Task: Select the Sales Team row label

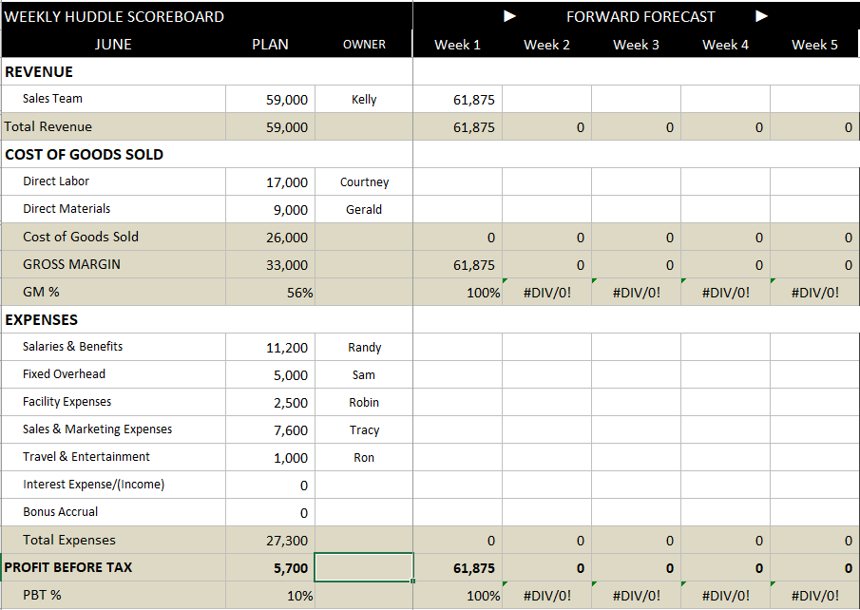Action: pos(113,99)
